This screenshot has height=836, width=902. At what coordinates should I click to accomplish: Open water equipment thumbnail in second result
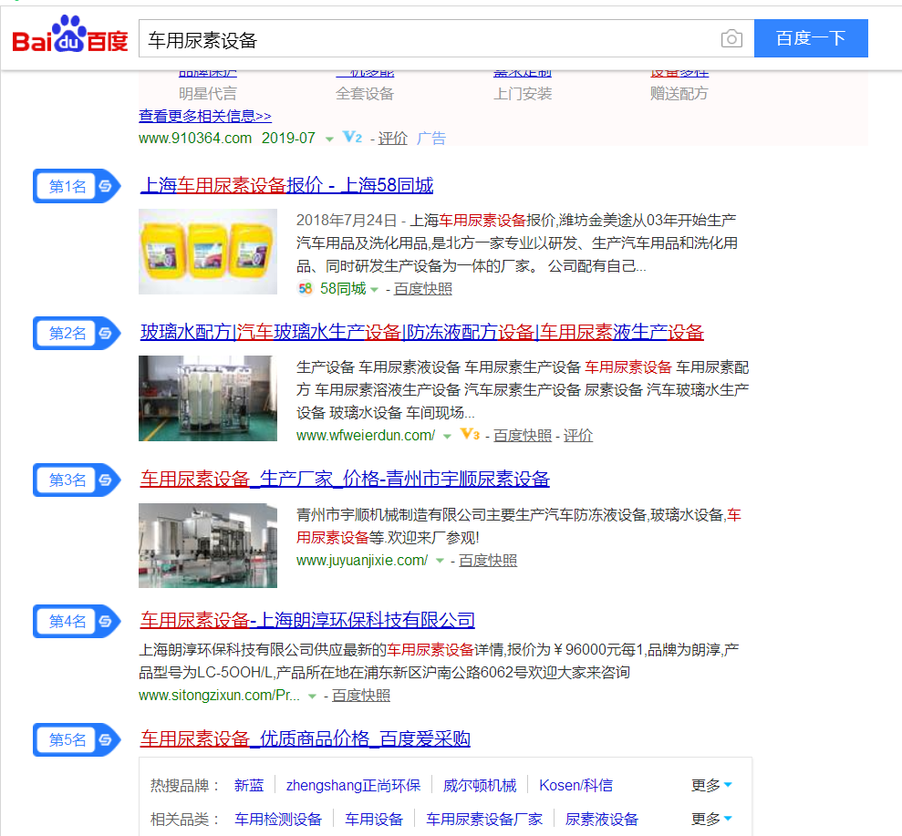(x=208, y=398)
